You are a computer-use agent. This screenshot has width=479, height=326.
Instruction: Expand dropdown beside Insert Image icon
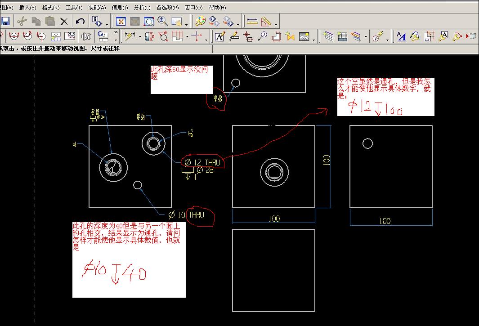click(x=314, y=40)
